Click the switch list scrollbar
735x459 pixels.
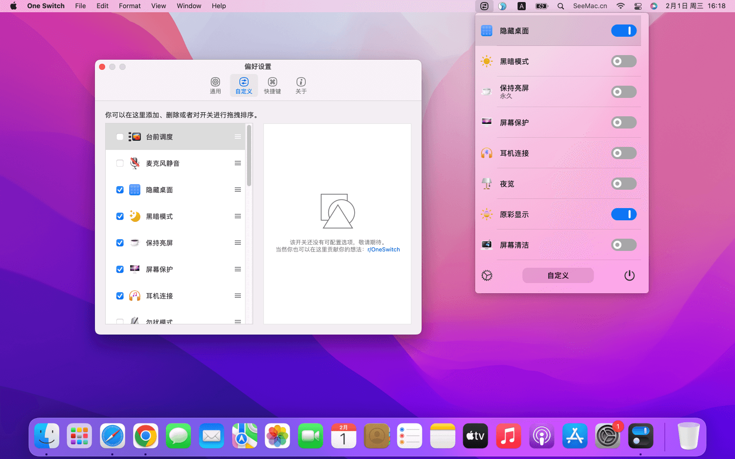click(x=249, y=156)
